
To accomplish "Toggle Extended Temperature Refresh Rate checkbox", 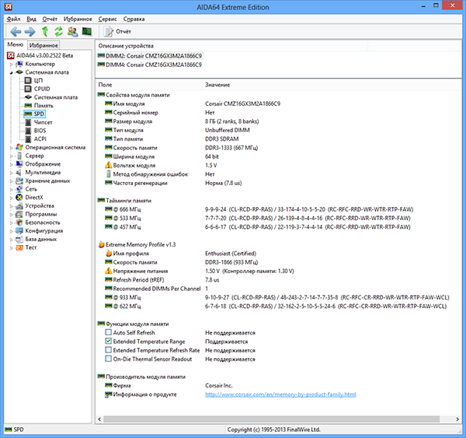I will coord(109,350).
